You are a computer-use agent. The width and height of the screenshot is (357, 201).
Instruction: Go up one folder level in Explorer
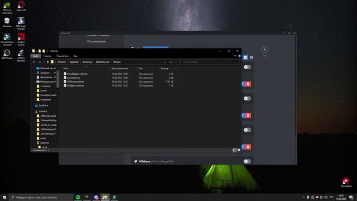(x=47, y=62)
